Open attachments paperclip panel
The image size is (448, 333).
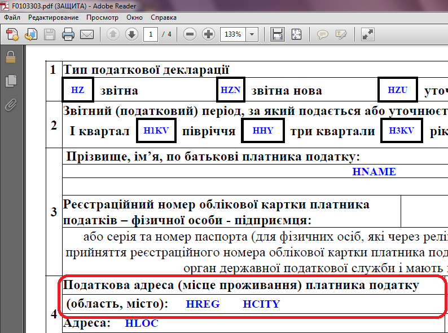click(10, 105)
